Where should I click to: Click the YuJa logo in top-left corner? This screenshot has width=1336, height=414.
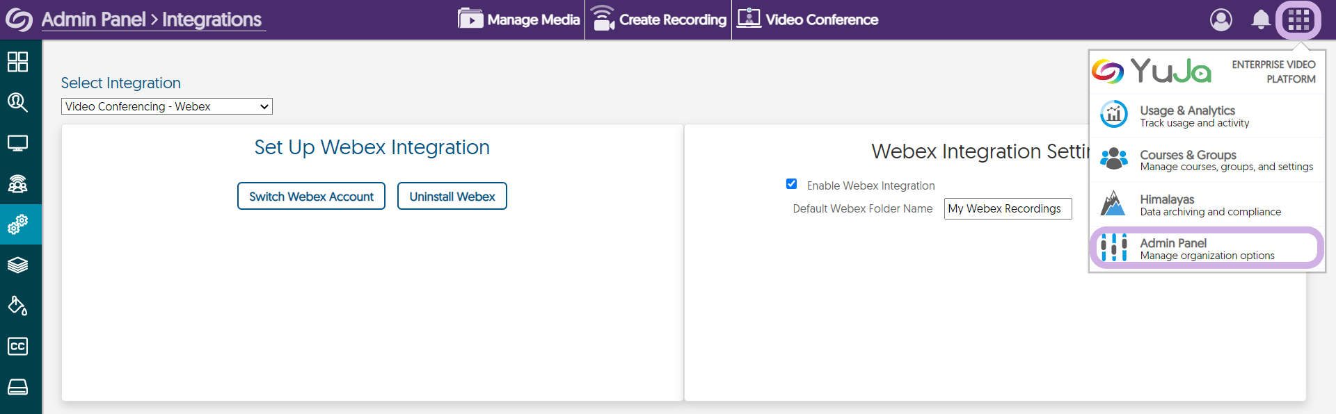coord(19,19)
